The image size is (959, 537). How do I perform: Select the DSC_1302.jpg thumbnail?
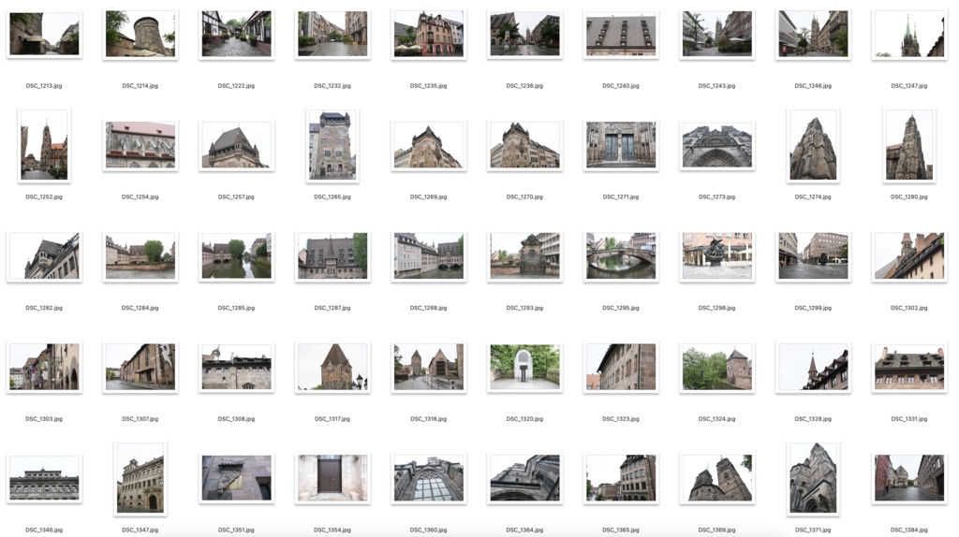[908, 256]
